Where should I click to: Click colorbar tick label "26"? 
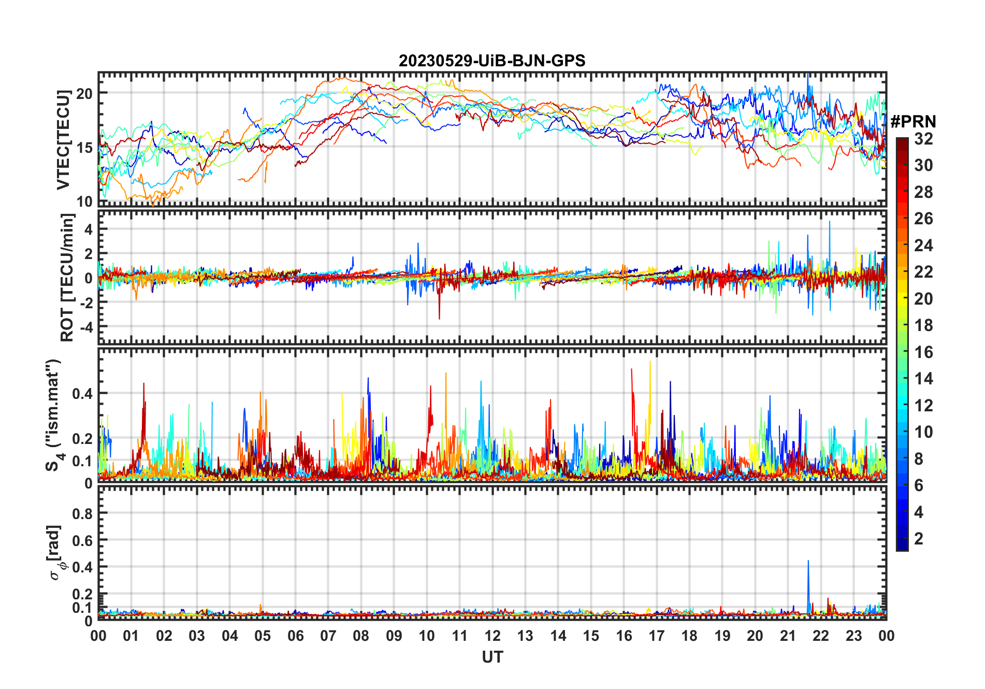click(x=923, y=219)
